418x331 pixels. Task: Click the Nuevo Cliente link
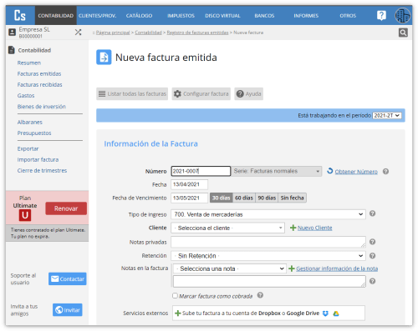pyautogui.click(x=315, y=228)
